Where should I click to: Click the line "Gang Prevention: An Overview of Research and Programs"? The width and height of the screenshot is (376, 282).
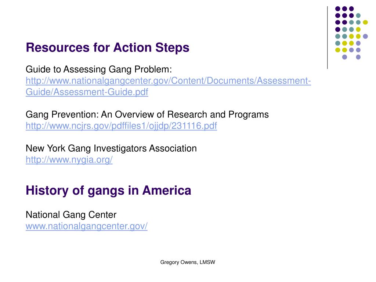click(147, 115)
